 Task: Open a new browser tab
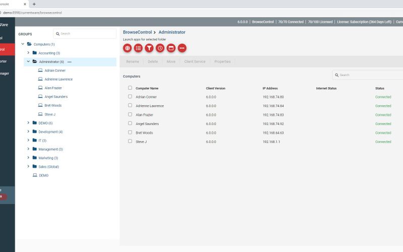point(34,4)
